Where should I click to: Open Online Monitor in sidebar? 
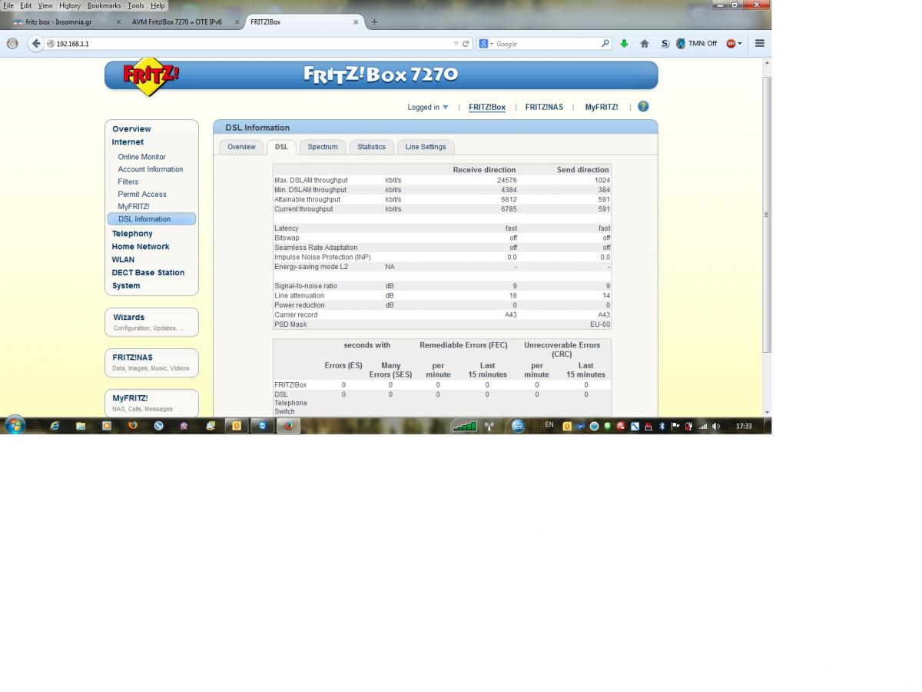click(x=142, y=157)
